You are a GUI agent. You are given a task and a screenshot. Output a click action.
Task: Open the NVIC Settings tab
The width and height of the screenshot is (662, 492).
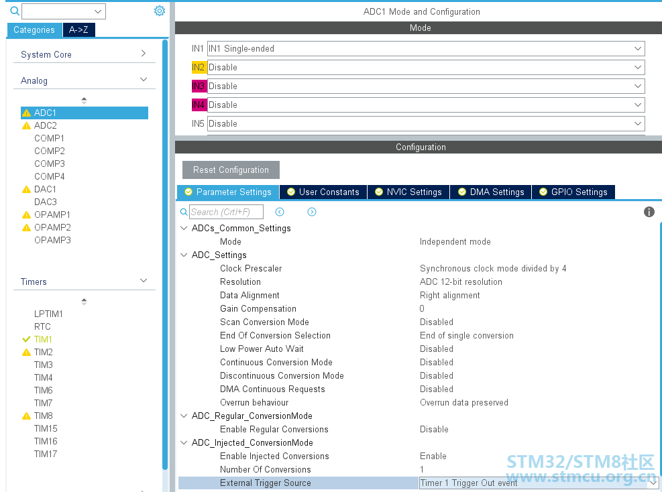pos(408,192)
